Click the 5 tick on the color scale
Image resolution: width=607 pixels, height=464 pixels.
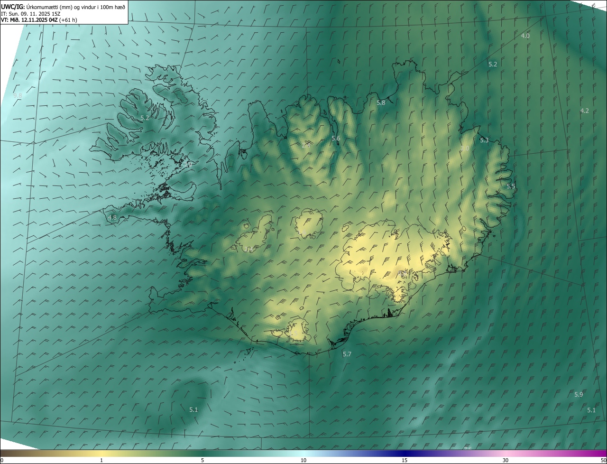pos(202,460)
